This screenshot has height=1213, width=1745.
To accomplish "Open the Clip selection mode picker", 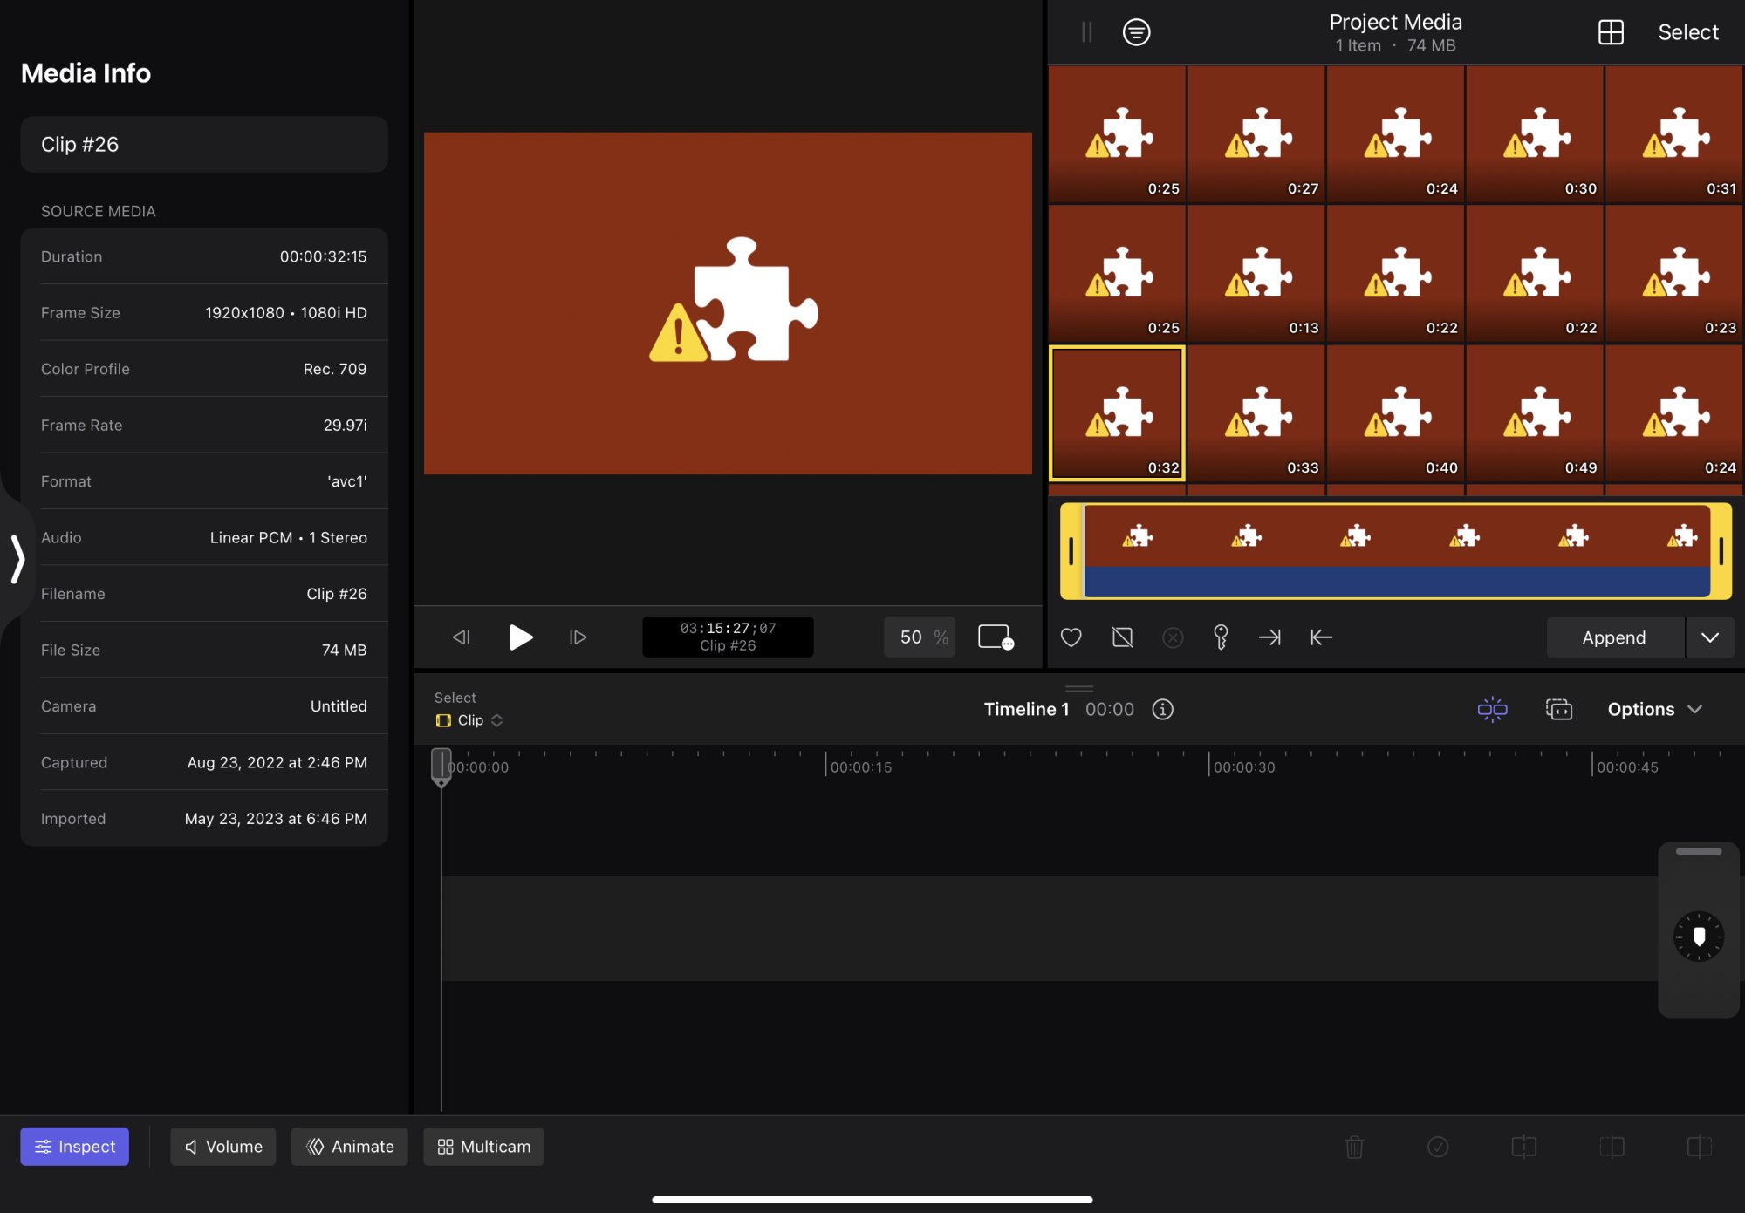I will pyautogui.click(x=469, y=720).
